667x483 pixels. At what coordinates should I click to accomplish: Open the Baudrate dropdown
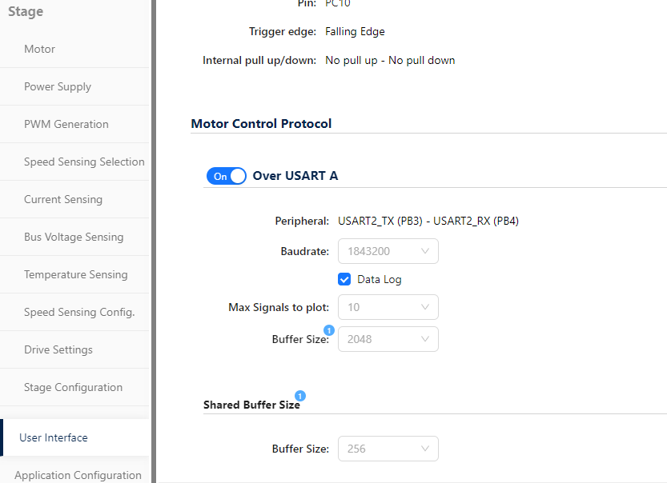(x=388, y=251)
